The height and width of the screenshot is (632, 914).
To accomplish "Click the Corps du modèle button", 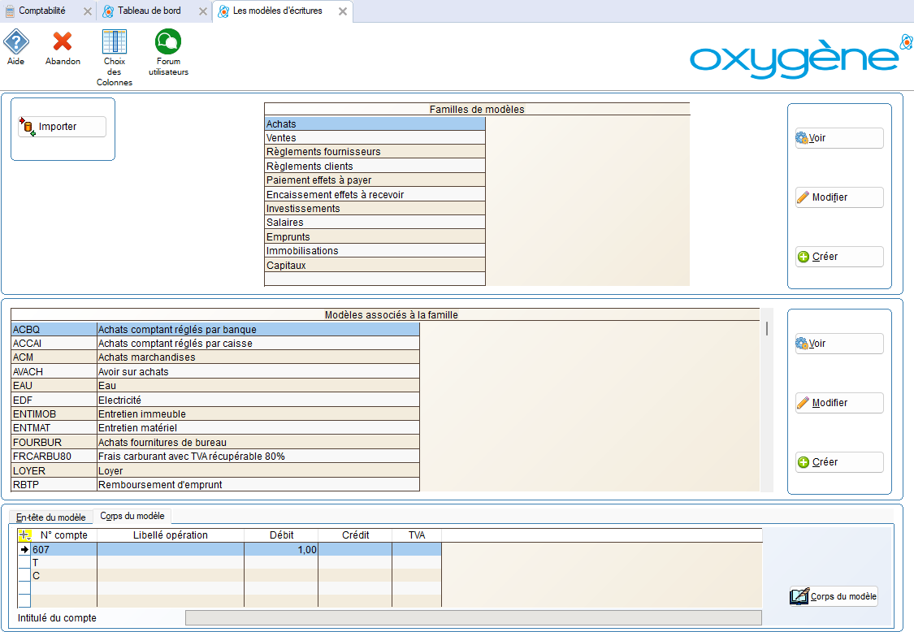I will click(x=834, y=597).
